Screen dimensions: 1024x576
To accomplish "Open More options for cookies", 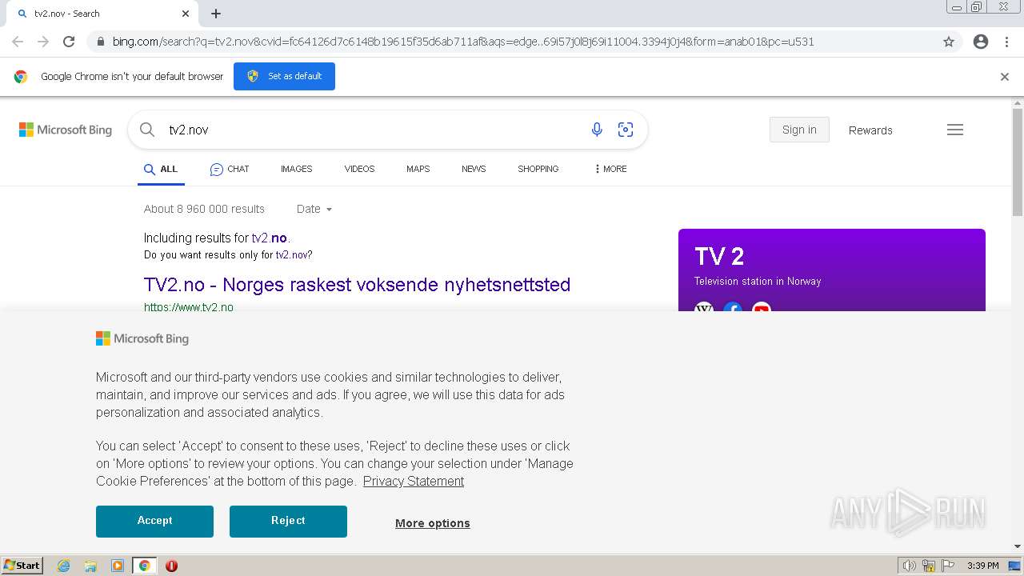I will (433, 523).
